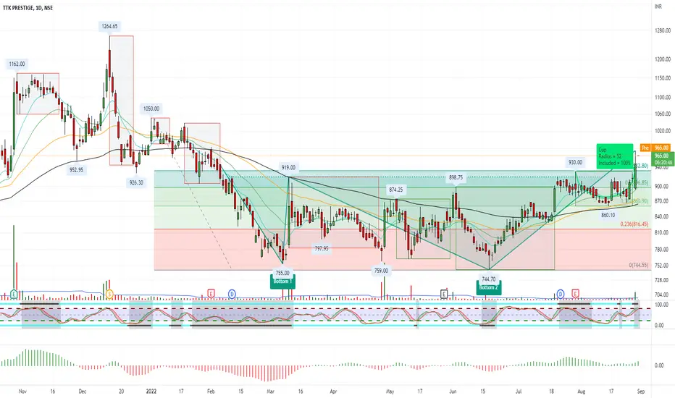Click the 1280.00 price axis tick

(663, 30)
